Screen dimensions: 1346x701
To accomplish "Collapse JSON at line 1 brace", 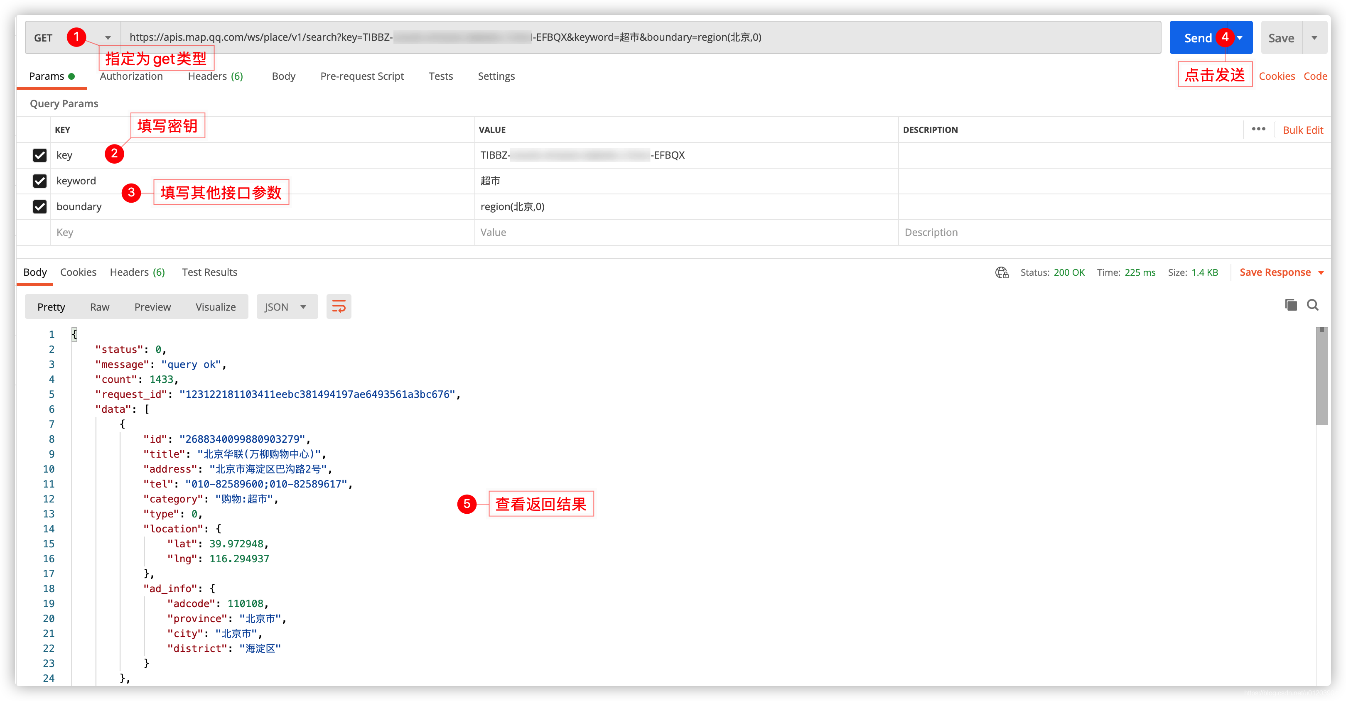I will click(74, 334).
